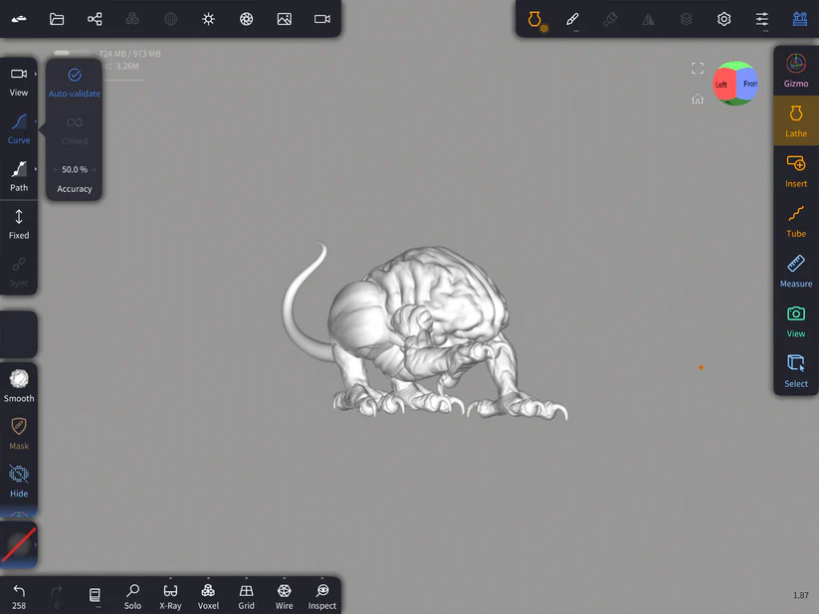Screen dimensions: 819x614
Task: Open the Settings gear icon
Action: pos(723,20)
